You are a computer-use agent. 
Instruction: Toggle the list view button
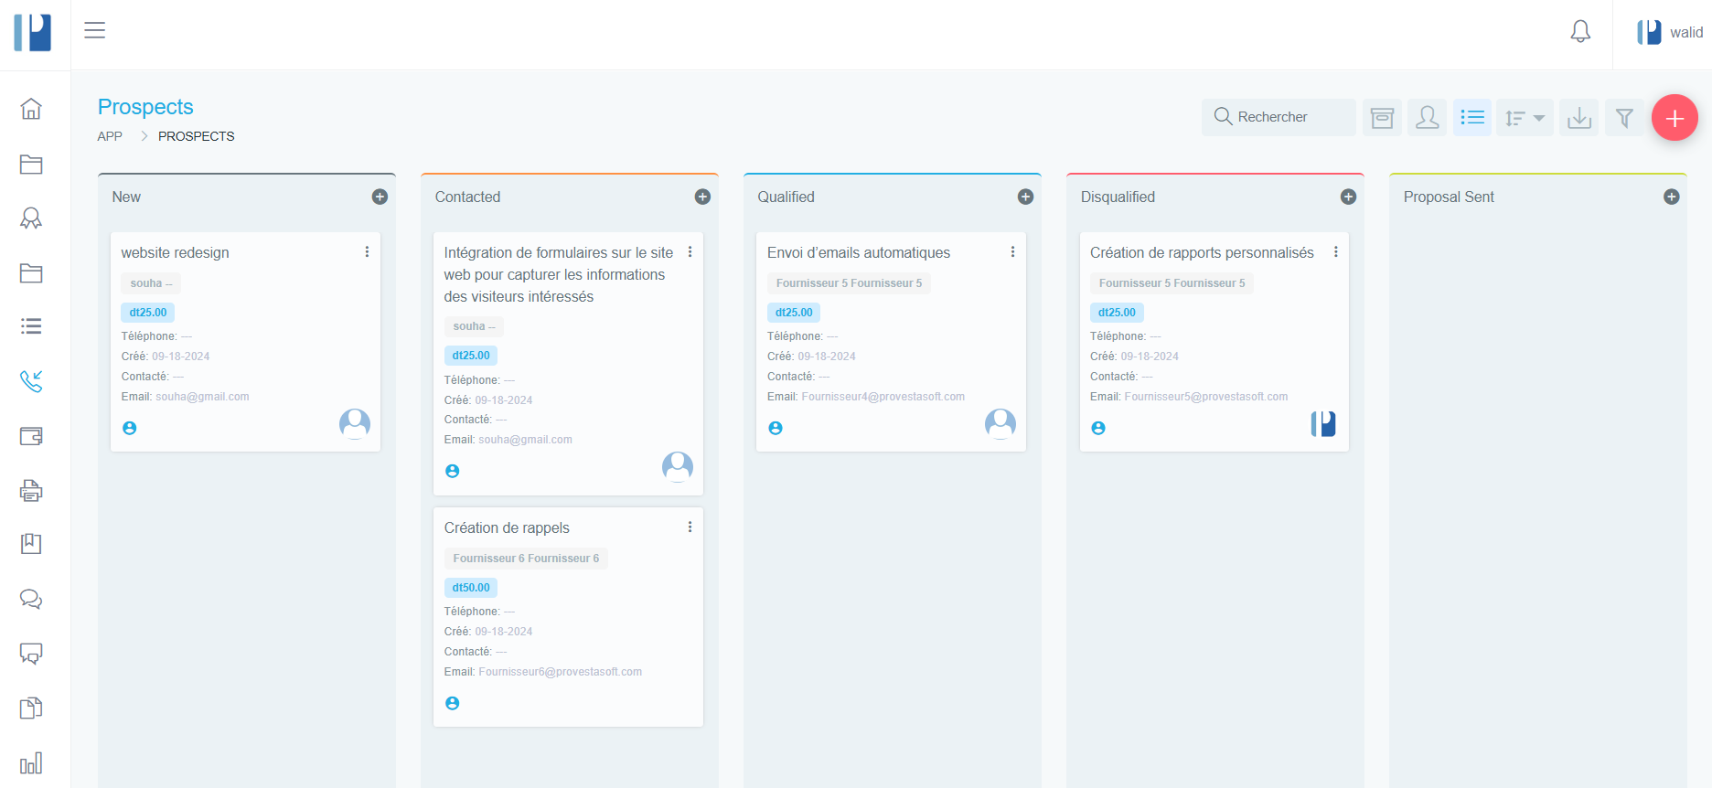pos(1472,118)
